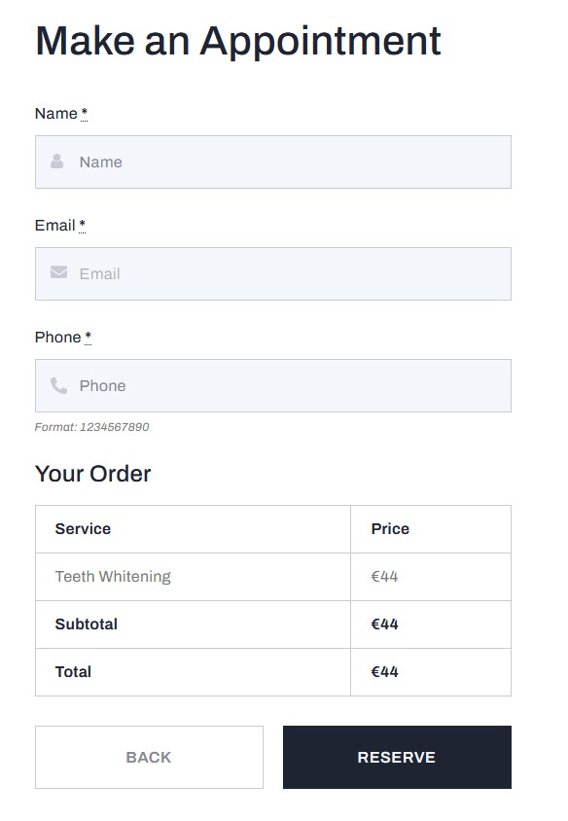Click the phone format hint text
Viewport: 568px width, 821px height.
[92, 427]
